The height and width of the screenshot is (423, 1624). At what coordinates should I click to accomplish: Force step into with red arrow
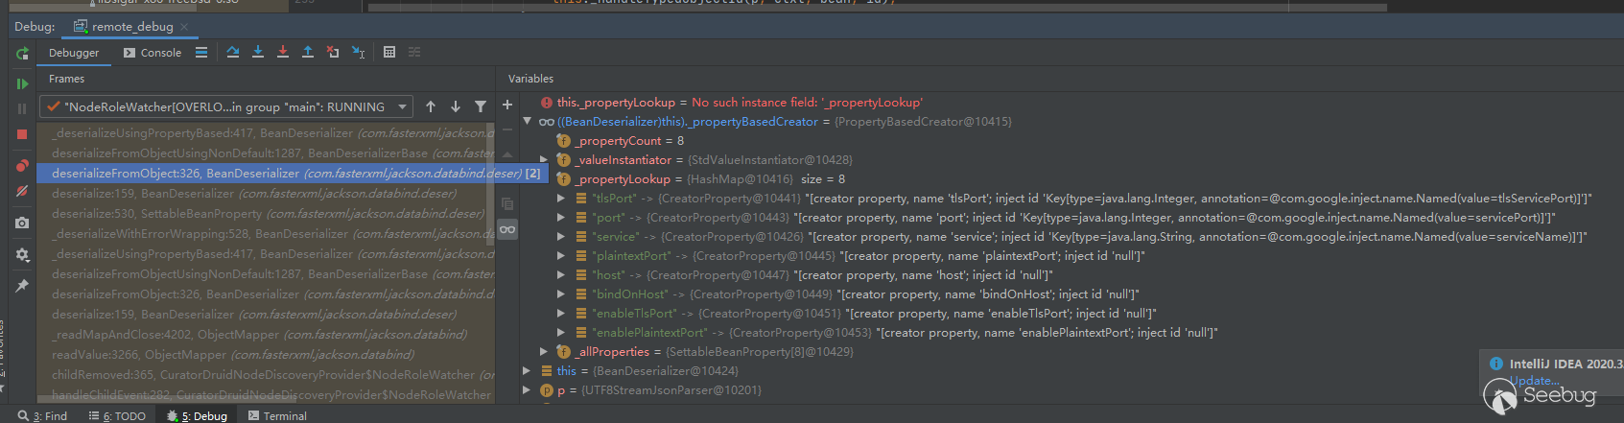pos(283,52)
